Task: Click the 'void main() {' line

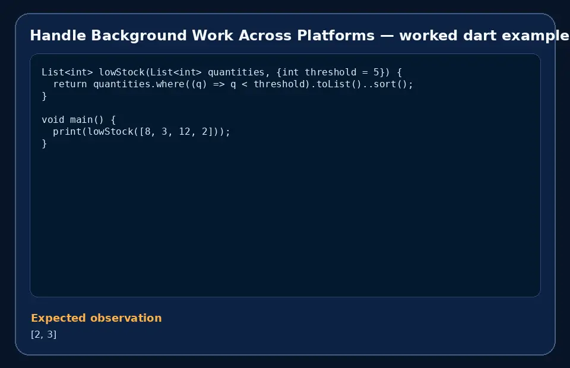Action: click(78, 120)
